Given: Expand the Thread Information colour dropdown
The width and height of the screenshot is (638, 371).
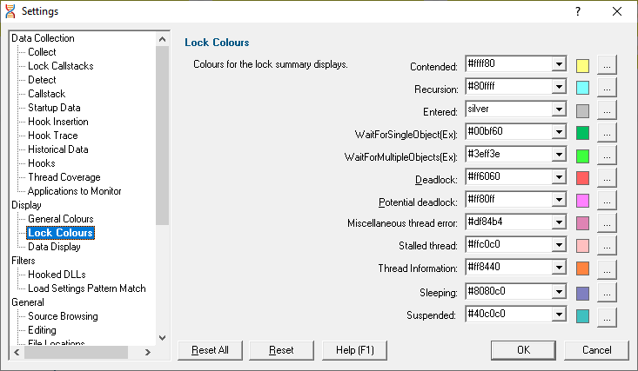Looking at the screenshot, I should click(559, 267).
